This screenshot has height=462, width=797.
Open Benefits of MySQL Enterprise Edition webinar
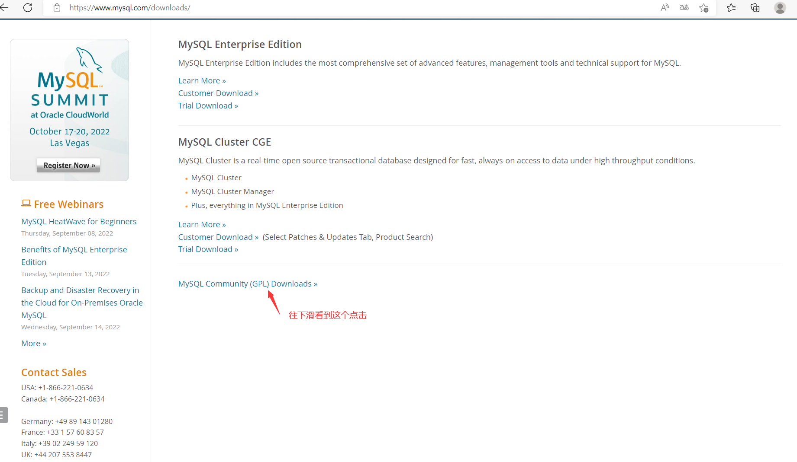pos(74,256)
